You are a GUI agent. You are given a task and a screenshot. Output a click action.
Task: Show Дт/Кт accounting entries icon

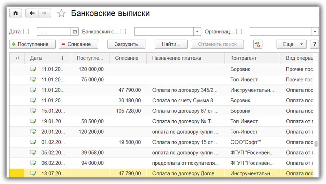[x=258, y=44]
